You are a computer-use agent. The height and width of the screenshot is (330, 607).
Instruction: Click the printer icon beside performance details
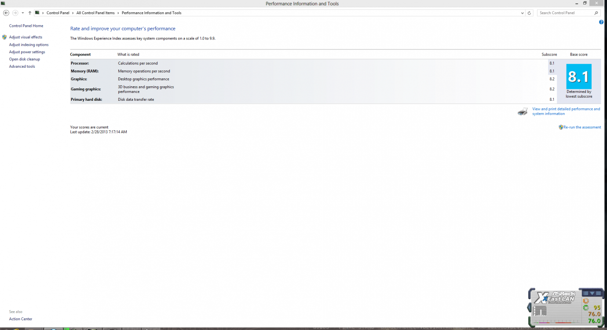(x=523, y=111)
